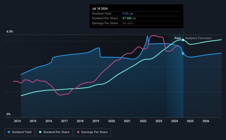The height and width of the screenshot is (140, 226).
Task: Click the 'Earnings Per Share' row label in tooltip
Action: pyautogui.click(x=105, y=23)
